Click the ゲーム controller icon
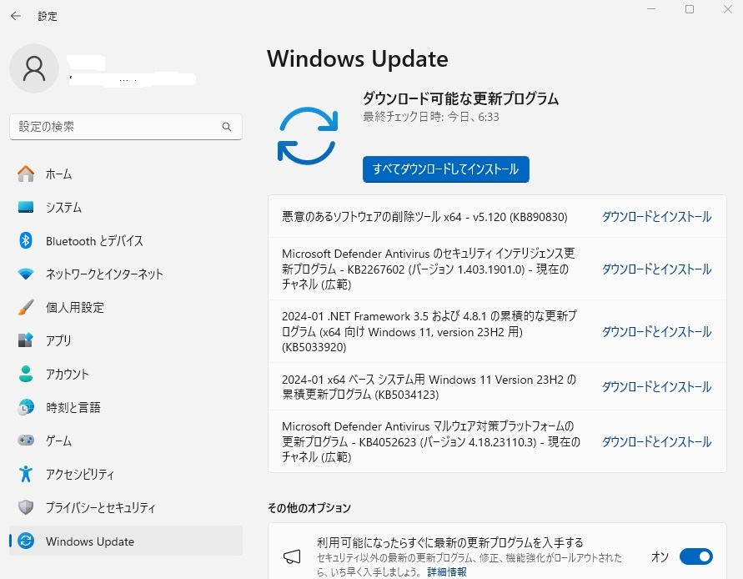Image resolution: width=743 pixels, height=579 pixels. point(26,440)
